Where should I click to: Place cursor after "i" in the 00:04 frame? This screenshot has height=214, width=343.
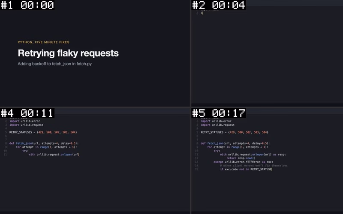pos(202,13)
